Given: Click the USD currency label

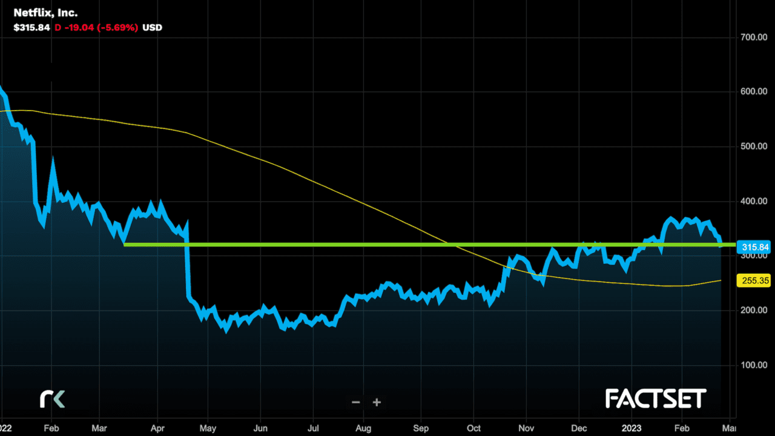Looking at the screenshot, I should [152, 27].
